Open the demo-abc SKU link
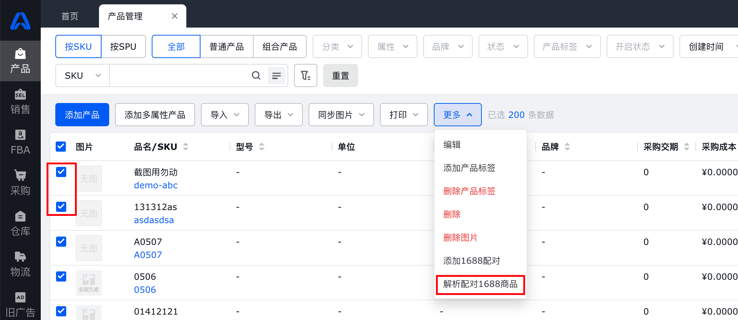 coord(156,185)
